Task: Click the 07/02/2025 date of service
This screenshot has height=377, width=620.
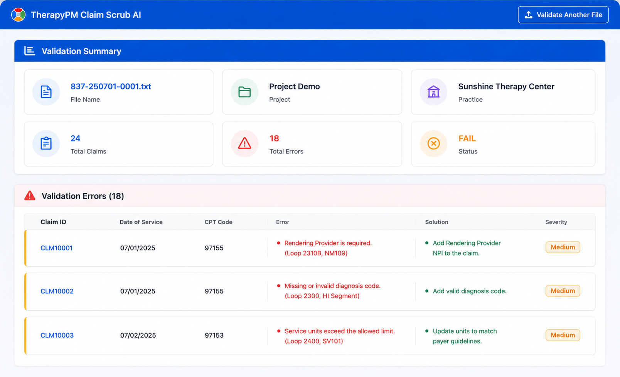Action: [138, 335]
